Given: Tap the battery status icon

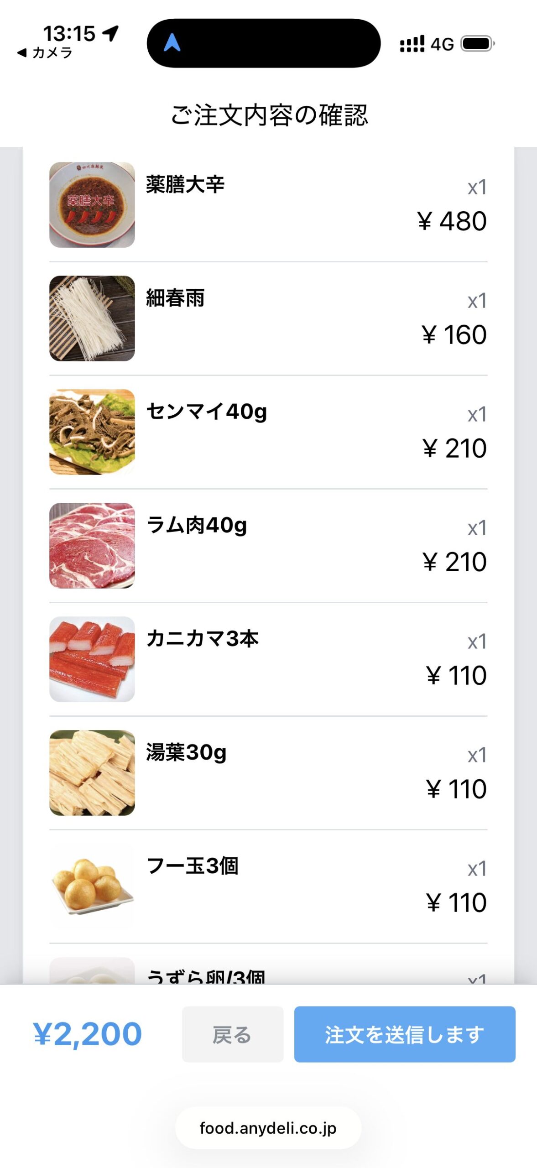Looking at the screenshot, I should [x=477, y=44].
